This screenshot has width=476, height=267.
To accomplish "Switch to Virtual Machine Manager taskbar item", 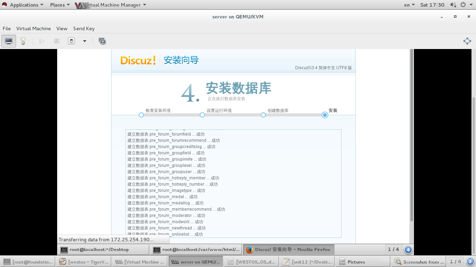I will click(x=140, y=262).
